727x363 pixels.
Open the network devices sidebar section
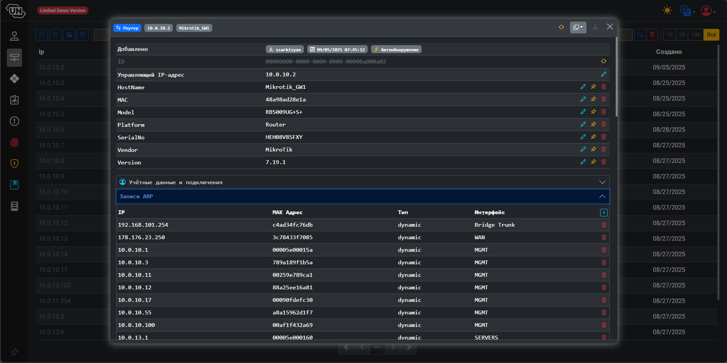tap(14, 57)
